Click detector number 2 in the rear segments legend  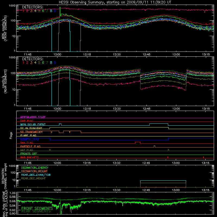coord(27,63)
